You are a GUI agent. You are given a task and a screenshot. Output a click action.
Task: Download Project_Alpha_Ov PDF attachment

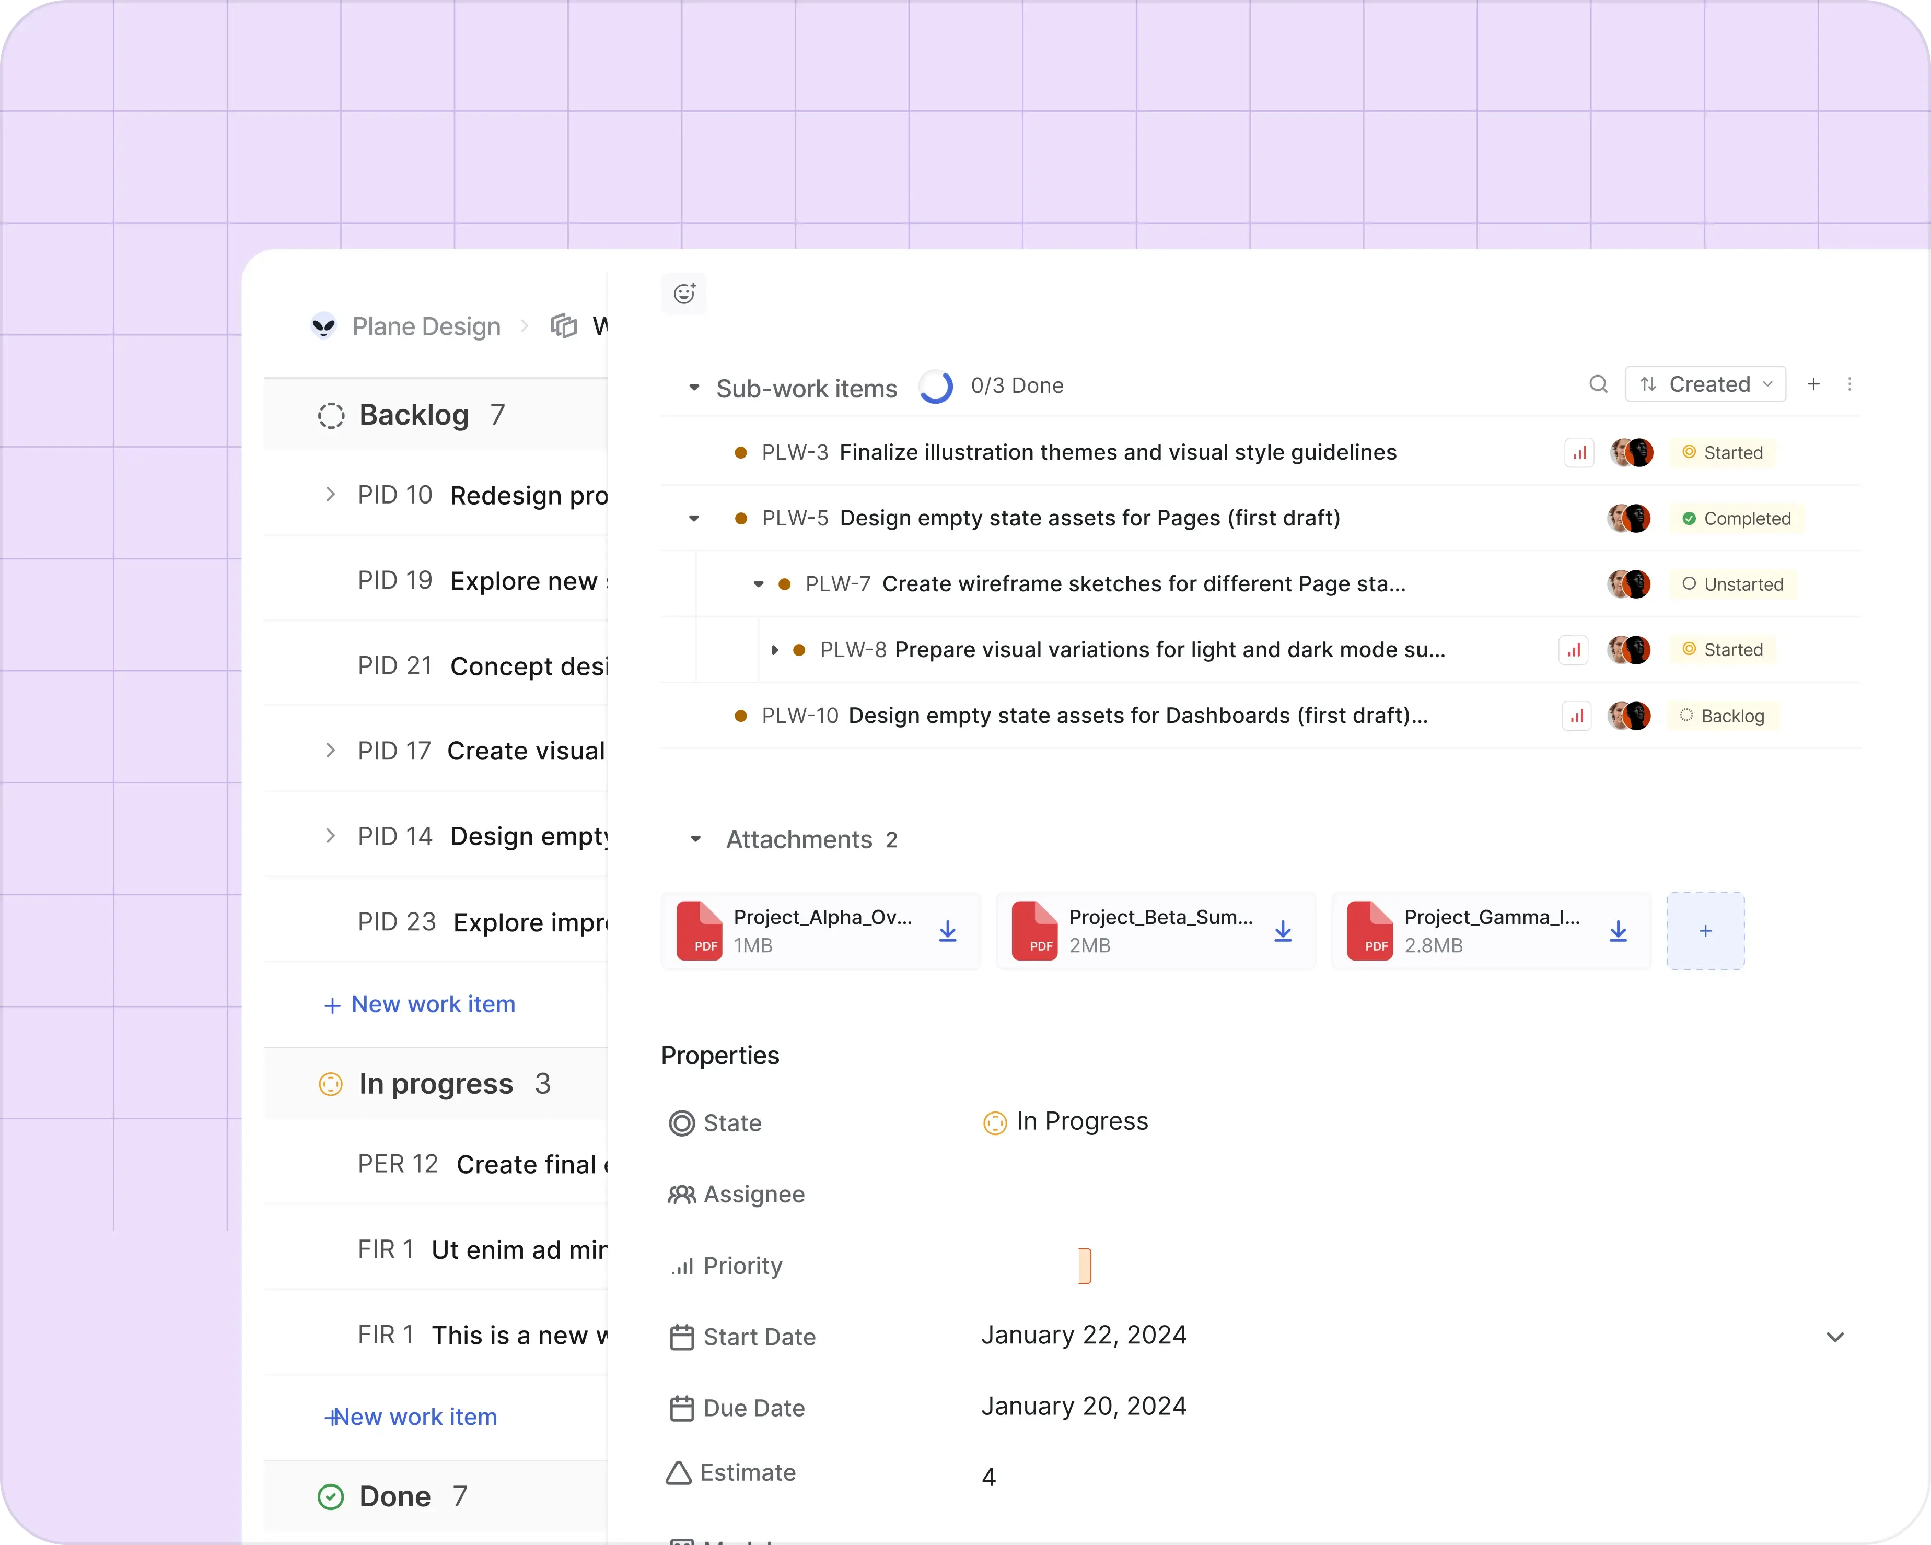tap(948, 931)
